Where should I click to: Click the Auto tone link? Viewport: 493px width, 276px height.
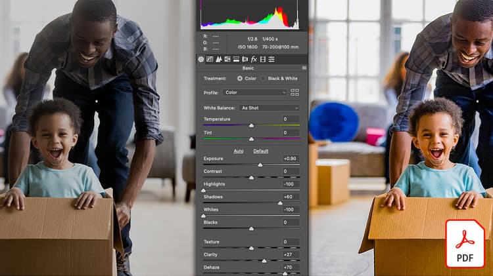[239, 151]
